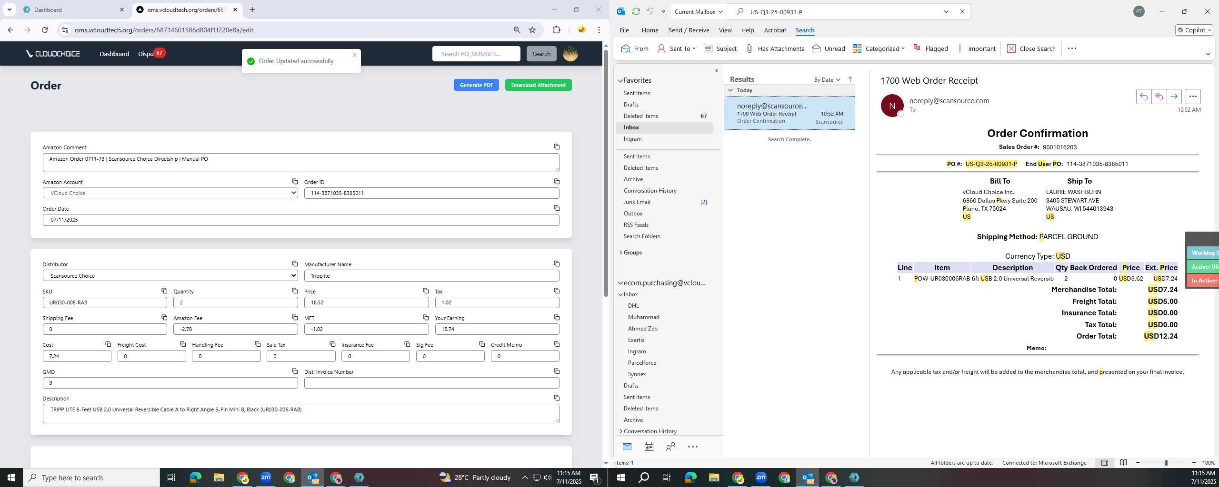Copy the GMD field value
This screenshot has height=487, width=1219.
tap(295, 371)
